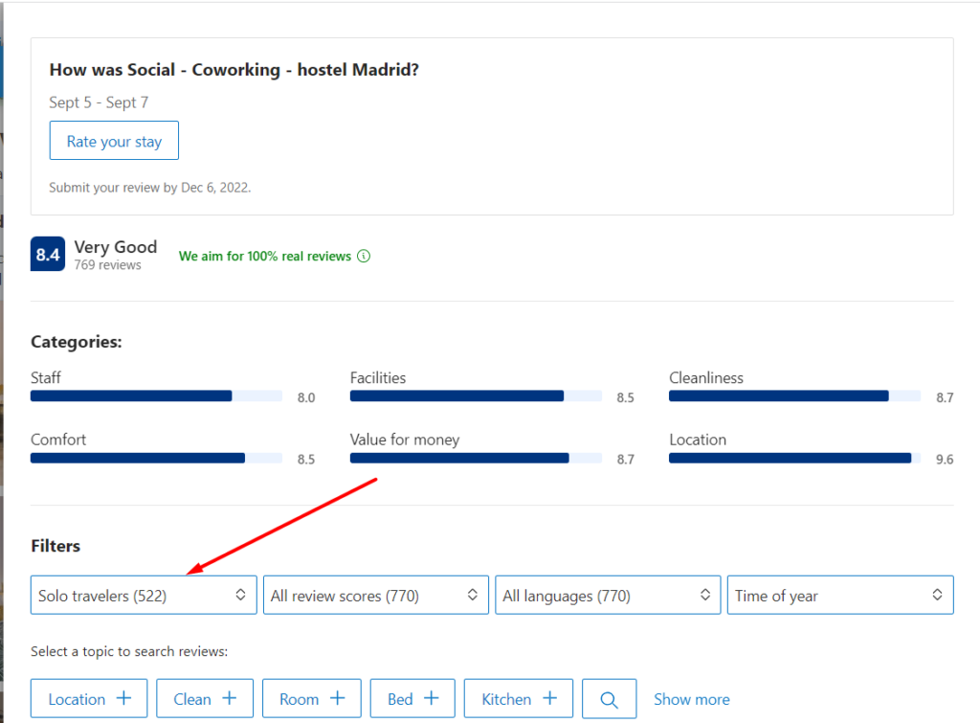Click We aim for 100% real reviews text
The image size is (980, 723).
[x=265, y=256]
